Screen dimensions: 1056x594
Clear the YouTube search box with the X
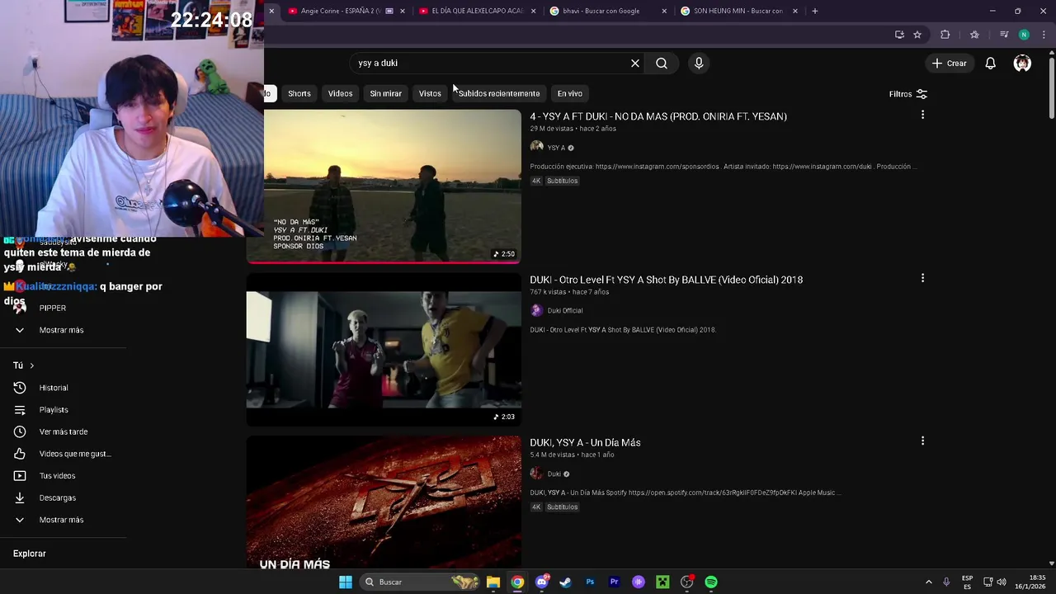[635, 64]
